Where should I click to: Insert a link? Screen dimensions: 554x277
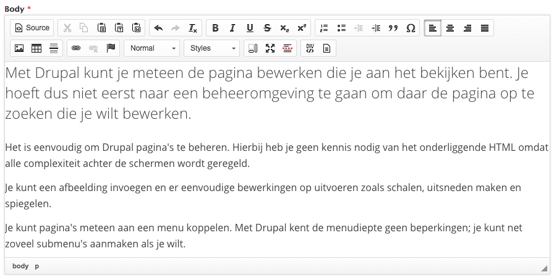tap(76, 48)
